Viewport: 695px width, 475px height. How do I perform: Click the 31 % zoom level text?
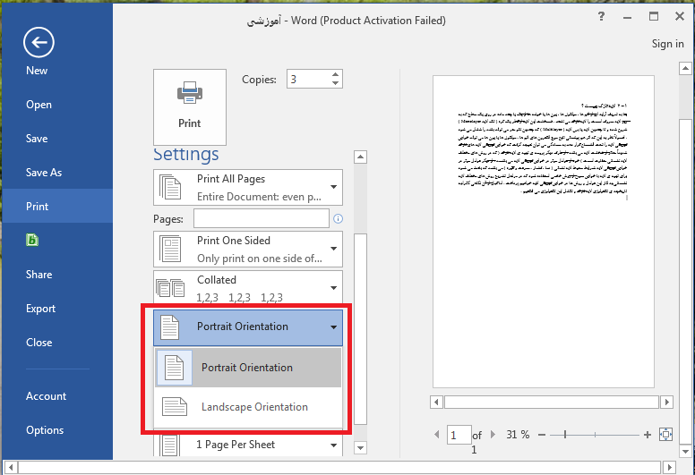coord(518,435)
